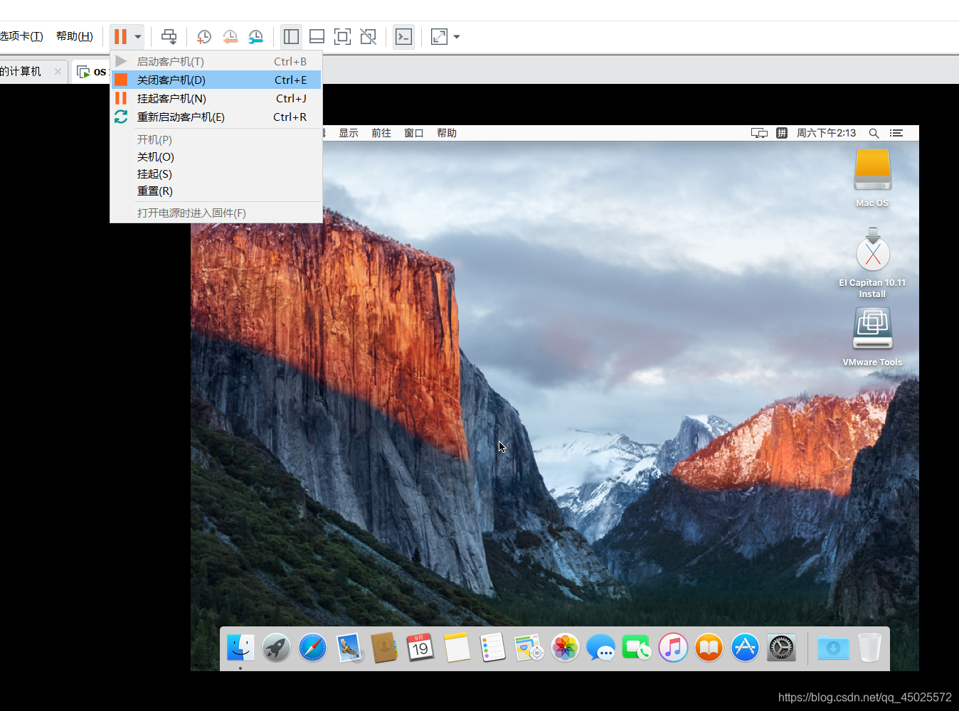959x711 pixels.
Task: Open the snapshot manager icon
Action: 255,36
